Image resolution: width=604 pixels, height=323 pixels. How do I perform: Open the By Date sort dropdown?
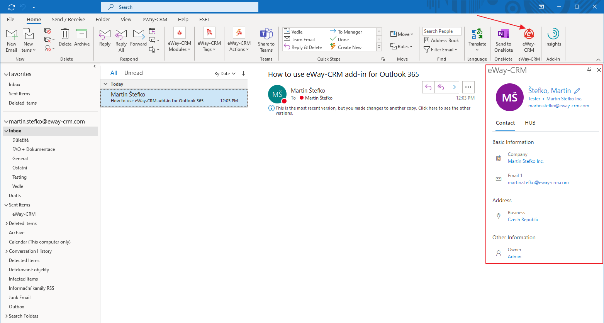pyautogui.click(x=225, y=73)
